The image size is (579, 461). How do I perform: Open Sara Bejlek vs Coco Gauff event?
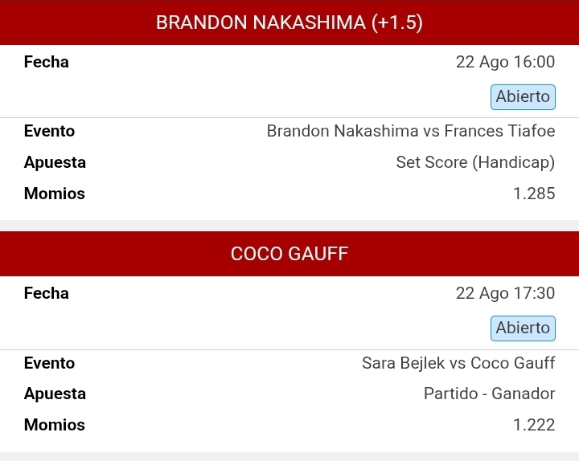458,363
